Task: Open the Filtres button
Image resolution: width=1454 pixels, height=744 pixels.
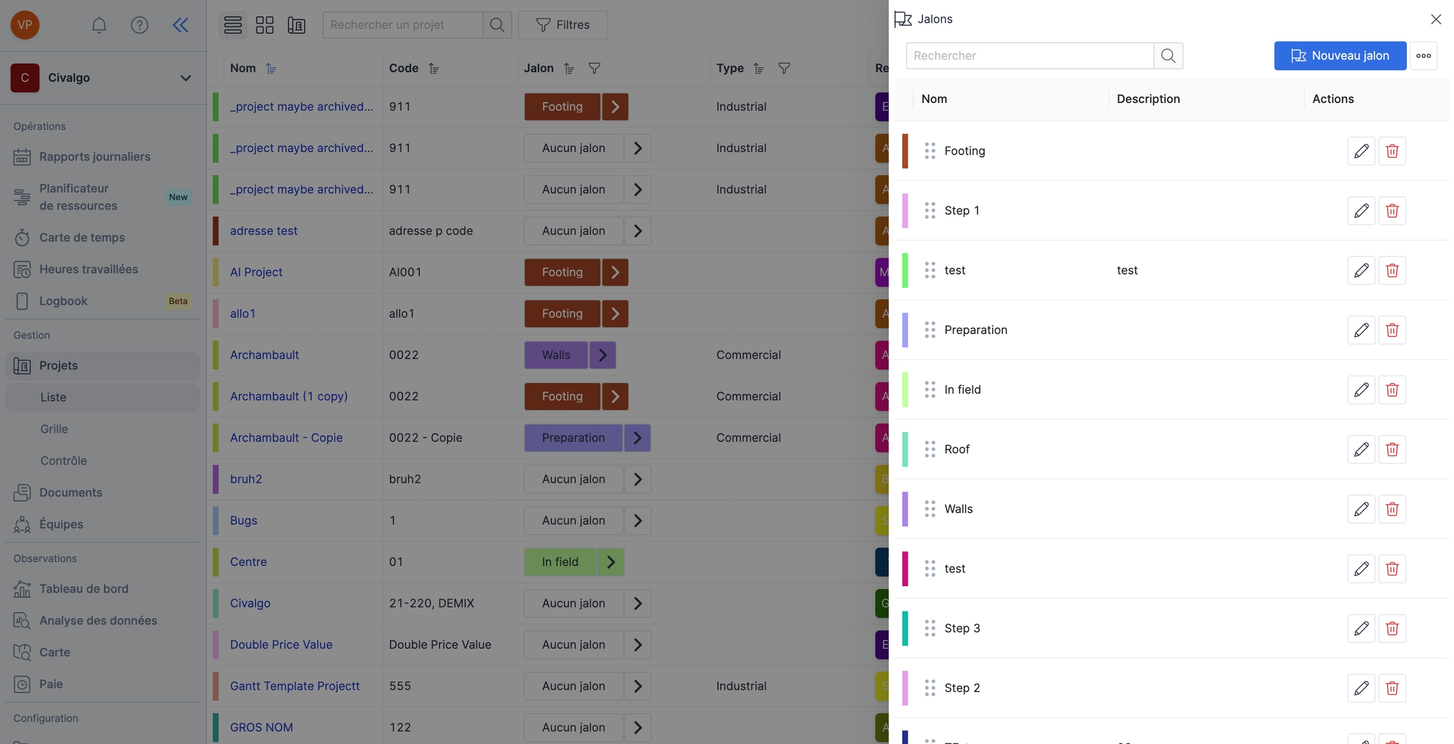Action: pyautogui.click(x=563, y=25)
